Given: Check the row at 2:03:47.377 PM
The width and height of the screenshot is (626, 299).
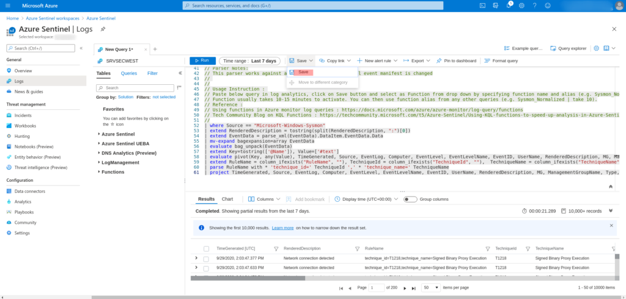Looking at the screenshot, I should (206, 259).
